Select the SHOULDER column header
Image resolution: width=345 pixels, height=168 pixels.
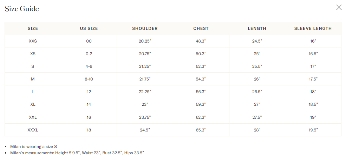pos(145,28)
